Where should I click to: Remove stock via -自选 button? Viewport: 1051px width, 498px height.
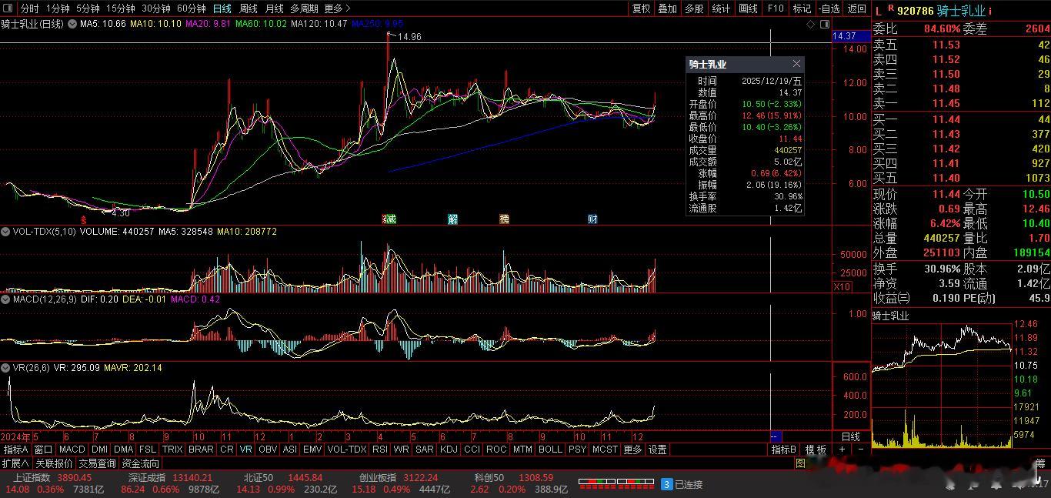829,8
